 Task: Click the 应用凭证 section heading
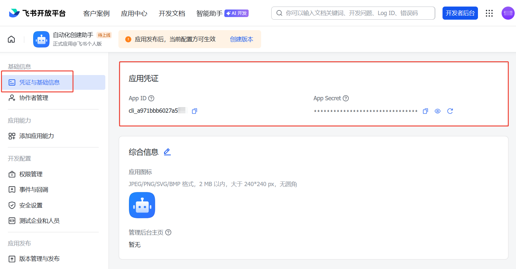[144, 79]
